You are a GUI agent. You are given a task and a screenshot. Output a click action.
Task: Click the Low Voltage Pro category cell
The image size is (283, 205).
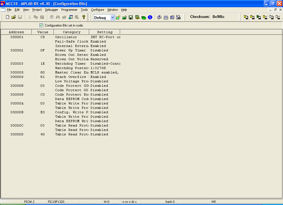(x=72, y=81)
